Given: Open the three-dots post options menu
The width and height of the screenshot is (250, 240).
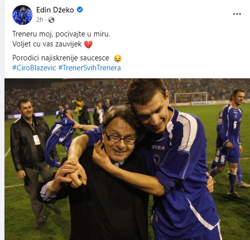Looking at the screenshot, I should [237, 14].
